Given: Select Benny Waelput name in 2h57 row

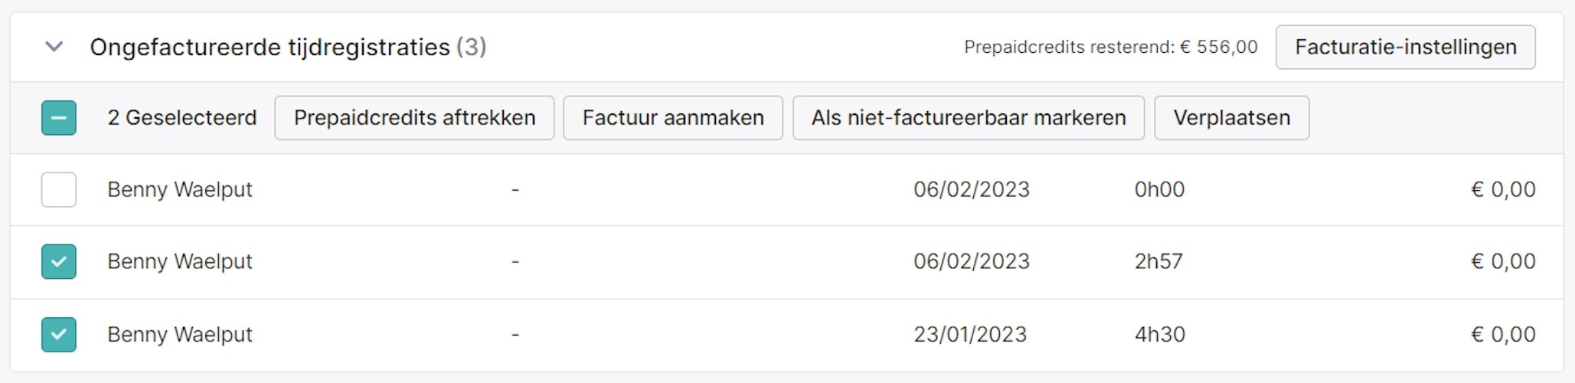Looking at the screenshot, I should pyautogui.click(x=180, y=262).
